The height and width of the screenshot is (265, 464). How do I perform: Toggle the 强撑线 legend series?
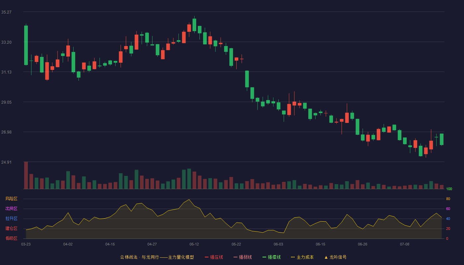[x=271, y=257]
